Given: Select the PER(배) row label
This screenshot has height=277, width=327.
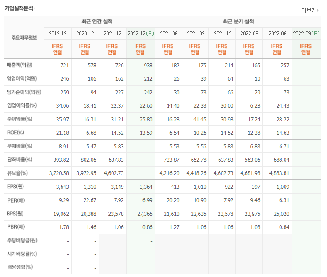Looking at the screenshot, I should pos(16,200).
